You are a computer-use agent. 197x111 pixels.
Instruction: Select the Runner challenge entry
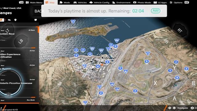click(18, 70)
